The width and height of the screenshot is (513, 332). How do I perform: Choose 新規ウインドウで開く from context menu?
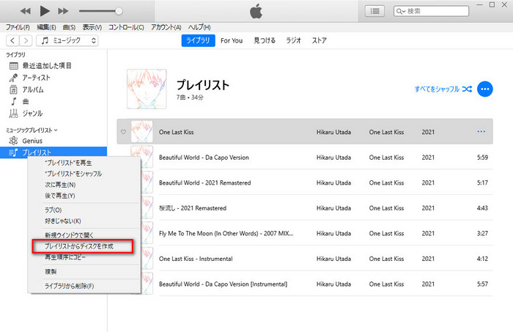point(69,235)
